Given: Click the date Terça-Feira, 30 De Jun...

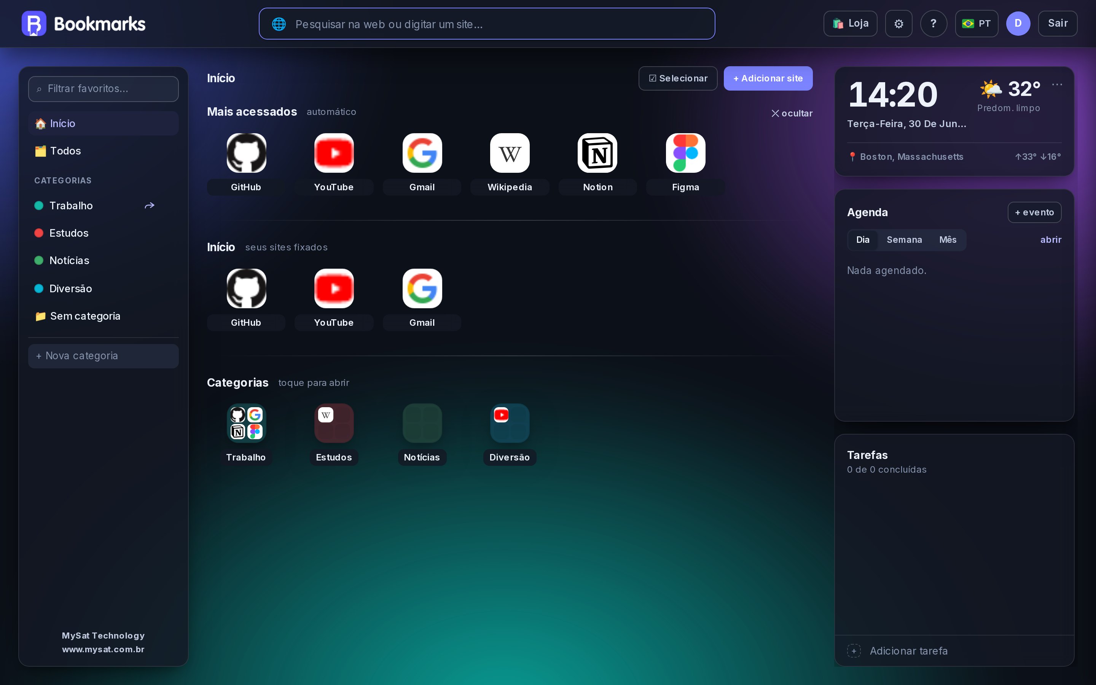Looking at the screenshot, I should [906, 124].
